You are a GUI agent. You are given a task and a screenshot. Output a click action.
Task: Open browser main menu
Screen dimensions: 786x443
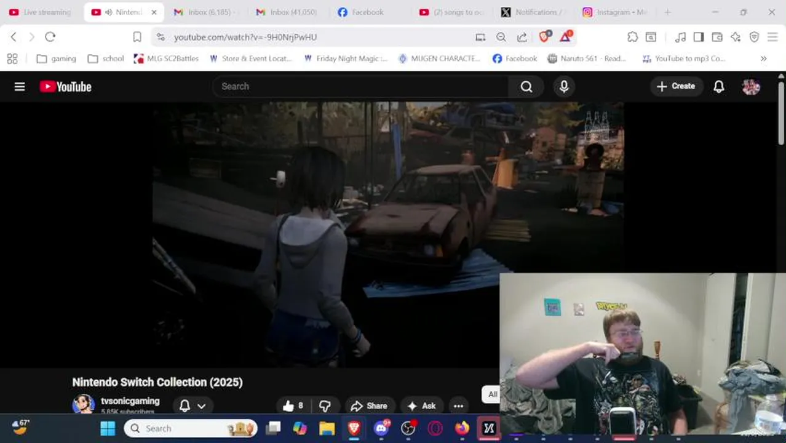coord(772,37)
